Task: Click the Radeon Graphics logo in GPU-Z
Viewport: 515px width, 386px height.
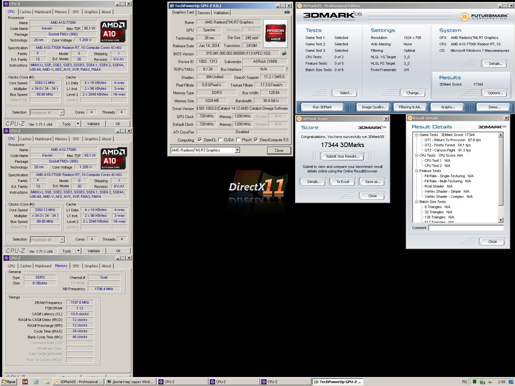Action: 275,33
